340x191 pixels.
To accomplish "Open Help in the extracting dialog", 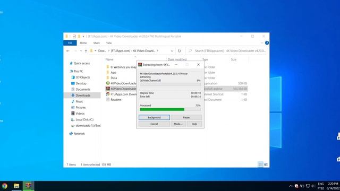I will pyautogui.click(x=194, y=124).
